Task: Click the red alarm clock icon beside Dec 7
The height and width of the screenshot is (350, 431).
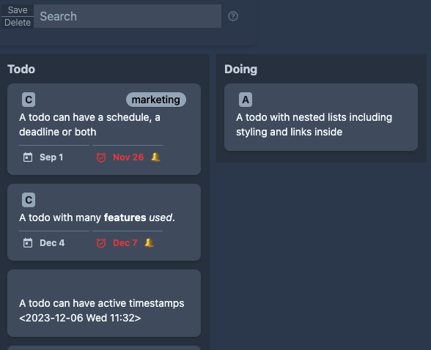Action: (x=101, y=243)
